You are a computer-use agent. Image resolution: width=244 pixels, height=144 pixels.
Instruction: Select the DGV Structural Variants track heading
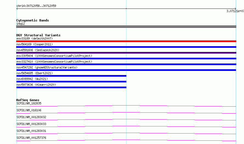tap(38, 35)
